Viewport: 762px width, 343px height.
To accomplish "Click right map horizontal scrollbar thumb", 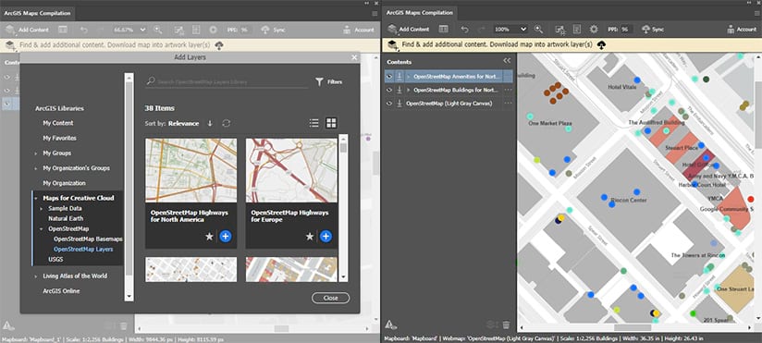I will coord(633,327).
